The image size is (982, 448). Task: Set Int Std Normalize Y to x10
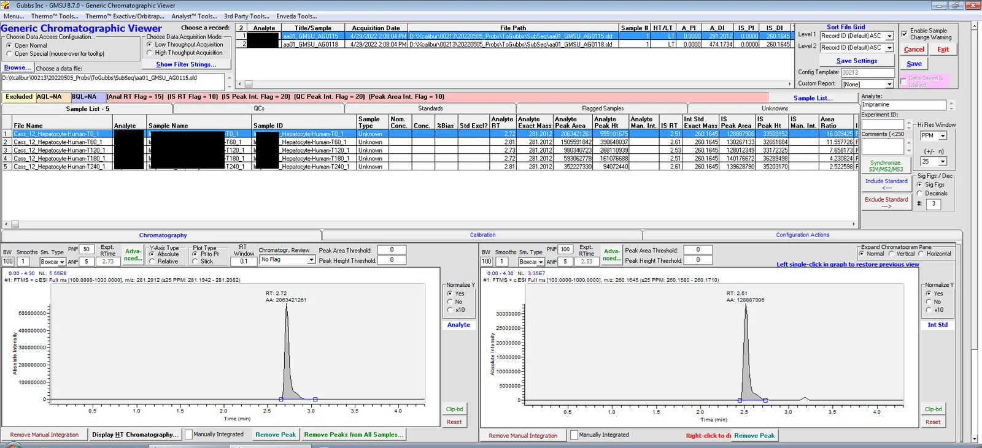click(x=928, y=310)
